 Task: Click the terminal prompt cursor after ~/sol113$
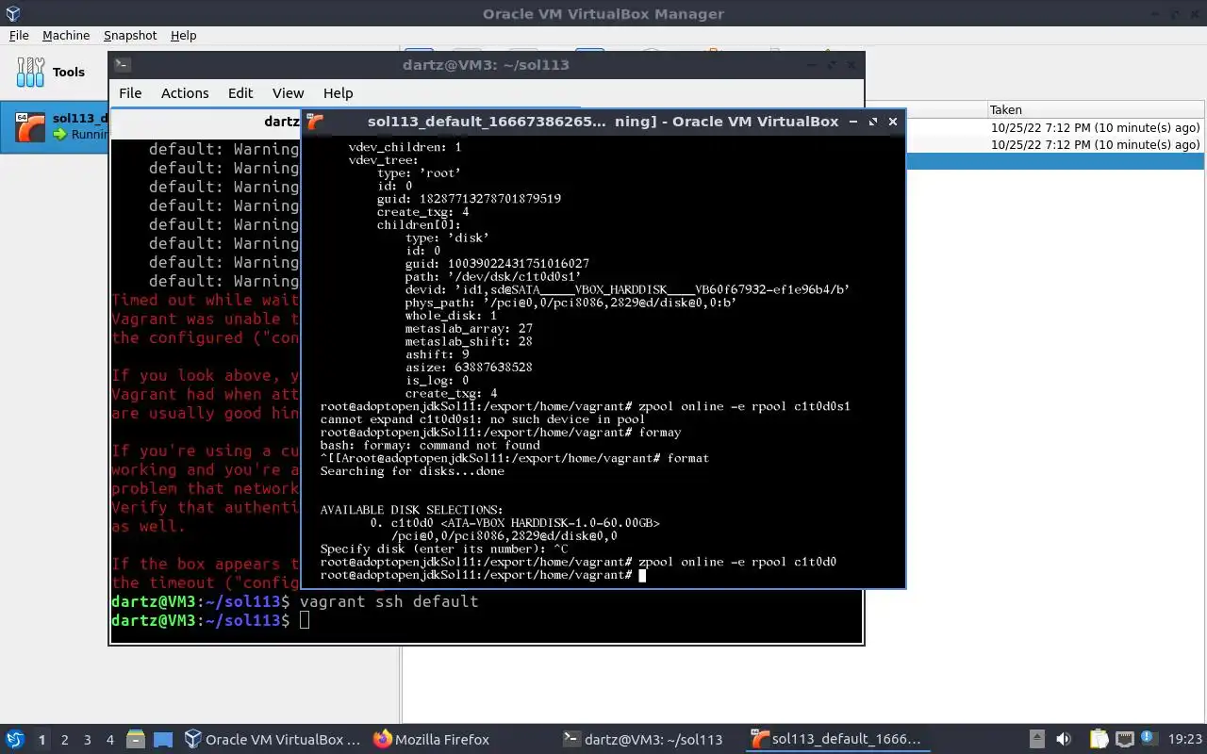(305, 620)
